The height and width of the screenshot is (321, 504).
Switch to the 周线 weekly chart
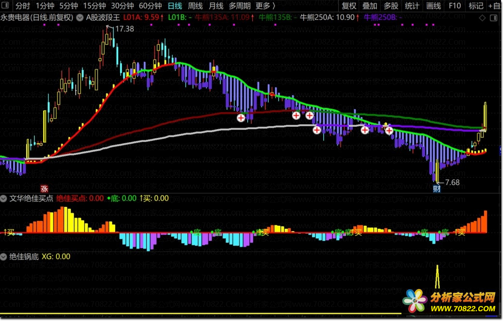click(x=195, y=6)
